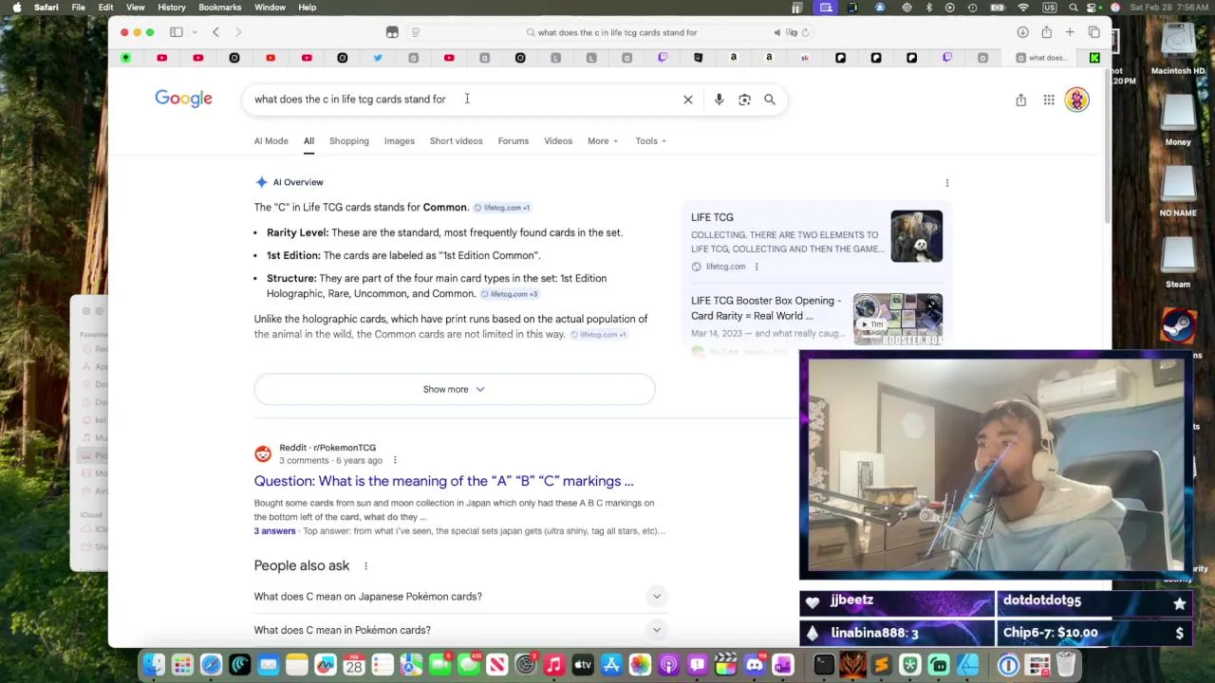The height and width of the screenshot is (683, 1215).
Task: Open Launchpad in the Dock
Action: (x=182, y=665)
